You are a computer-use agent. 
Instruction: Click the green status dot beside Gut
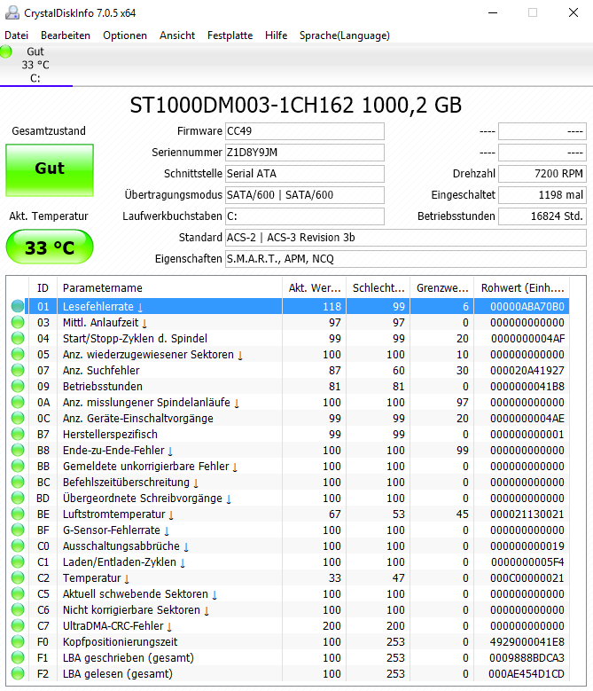click(6, 51)
